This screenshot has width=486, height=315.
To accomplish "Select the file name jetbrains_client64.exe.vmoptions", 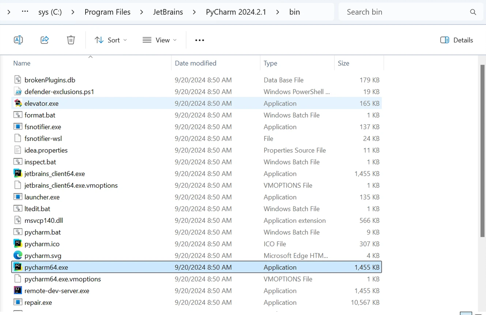I will pyautogui.click(x=71, y=185).
